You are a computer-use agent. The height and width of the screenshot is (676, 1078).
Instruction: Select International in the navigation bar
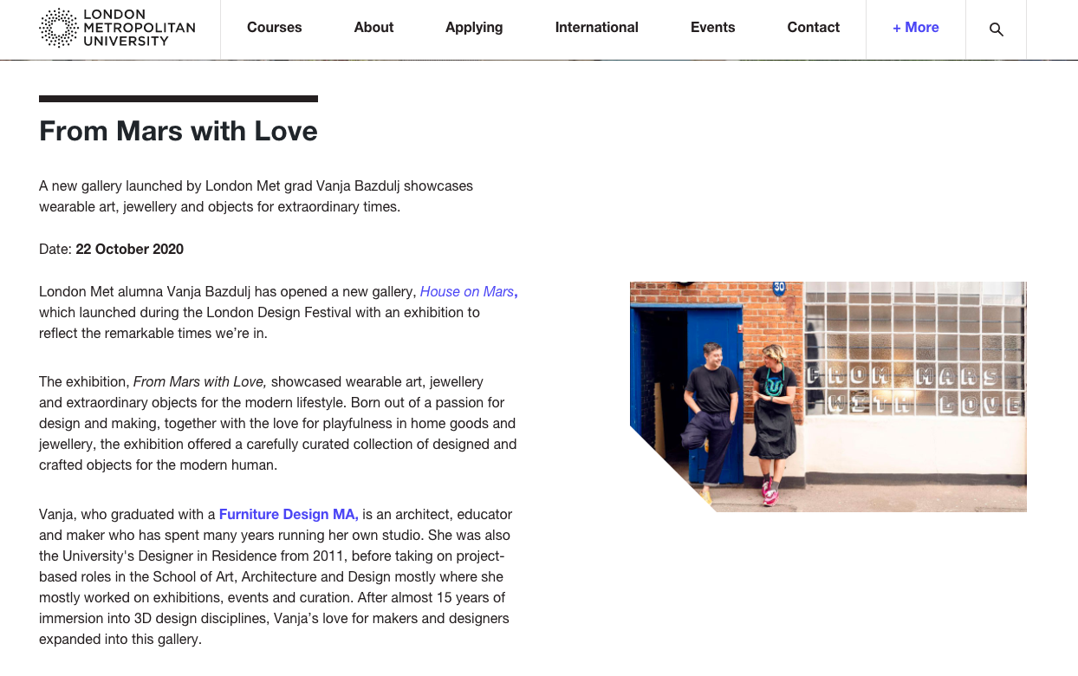pos(597,28)
